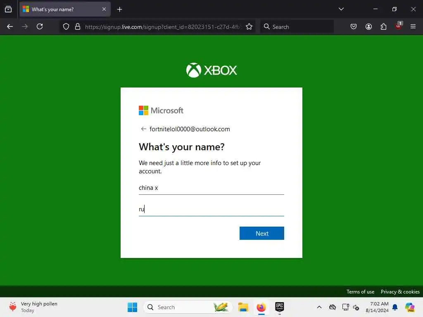
Task: Open the Privacy & cookies link
Action: pos(400,292)
